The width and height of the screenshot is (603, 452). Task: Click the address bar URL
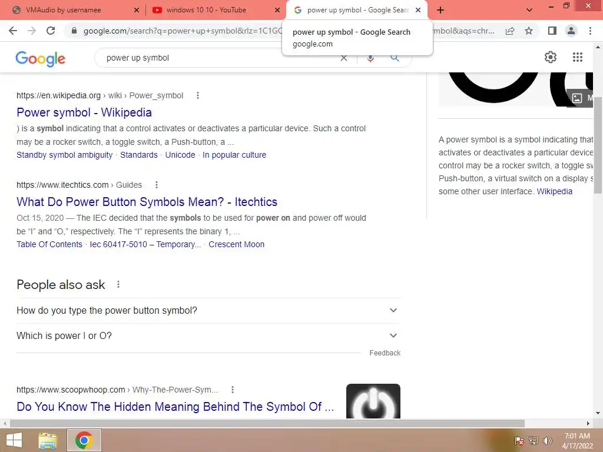click(x=183, y=31)
